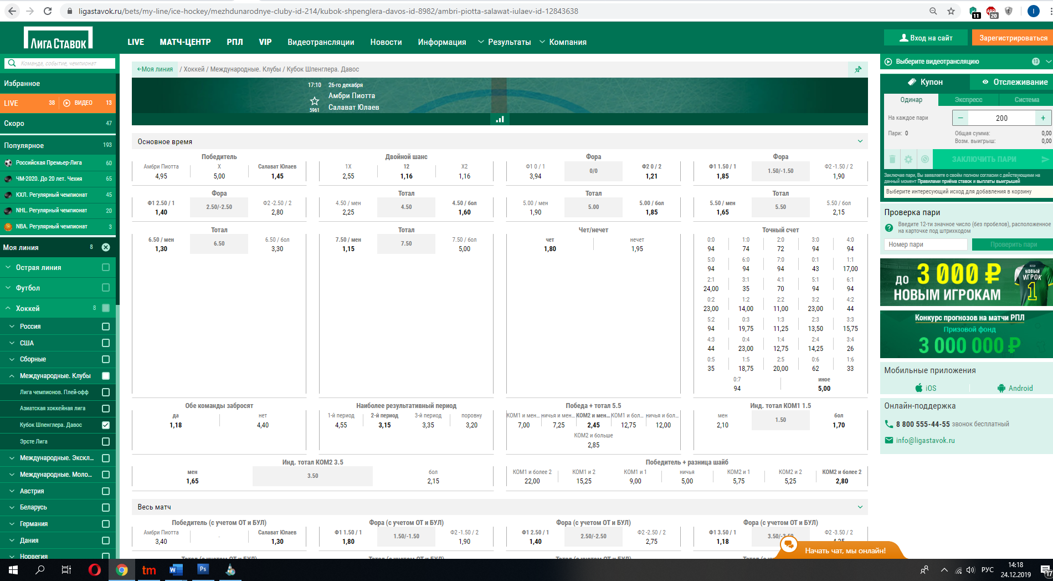Open match statistics bar chart icon
This screenshot has width=1053, height=581.
(500, 119)
